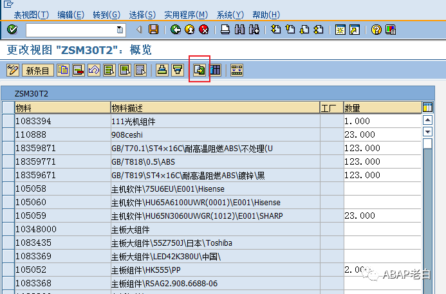
Task: Create a new session icon
Action: pyautogui.click(x=340, y=30)
